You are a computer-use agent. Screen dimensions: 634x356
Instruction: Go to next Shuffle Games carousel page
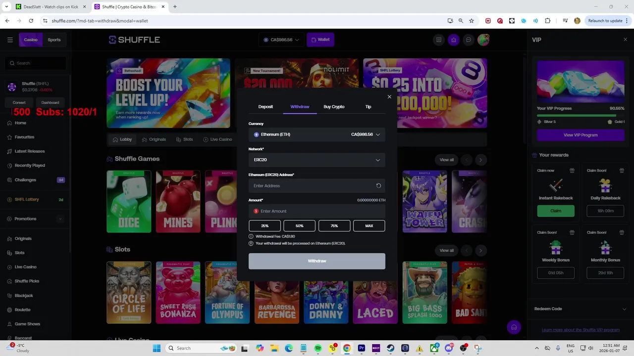click(480, 160)
